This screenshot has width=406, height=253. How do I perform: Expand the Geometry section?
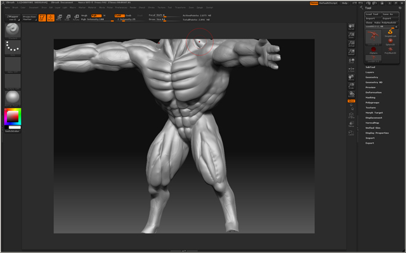[x=371, y=77]
